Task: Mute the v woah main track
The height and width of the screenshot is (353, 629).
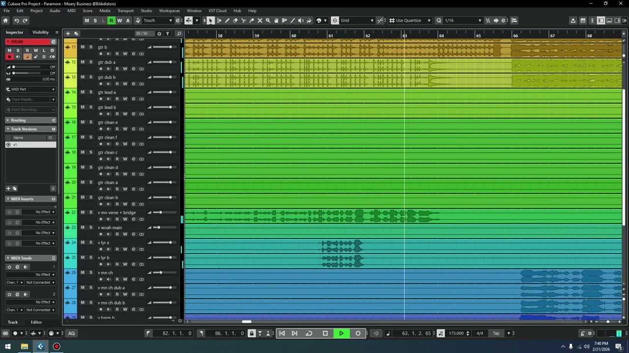Action: click(82, 227)
